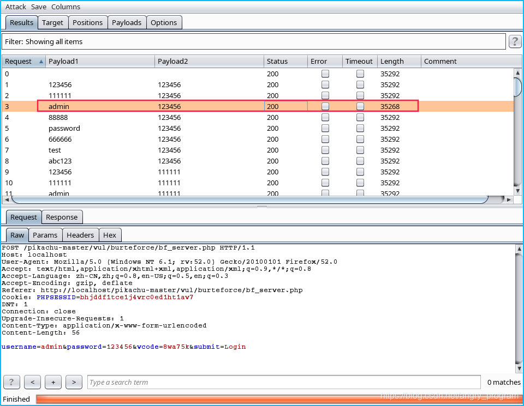This screenshot has height=406, width=524.
Task: Sort by Length column header
Action: [399, 61]
